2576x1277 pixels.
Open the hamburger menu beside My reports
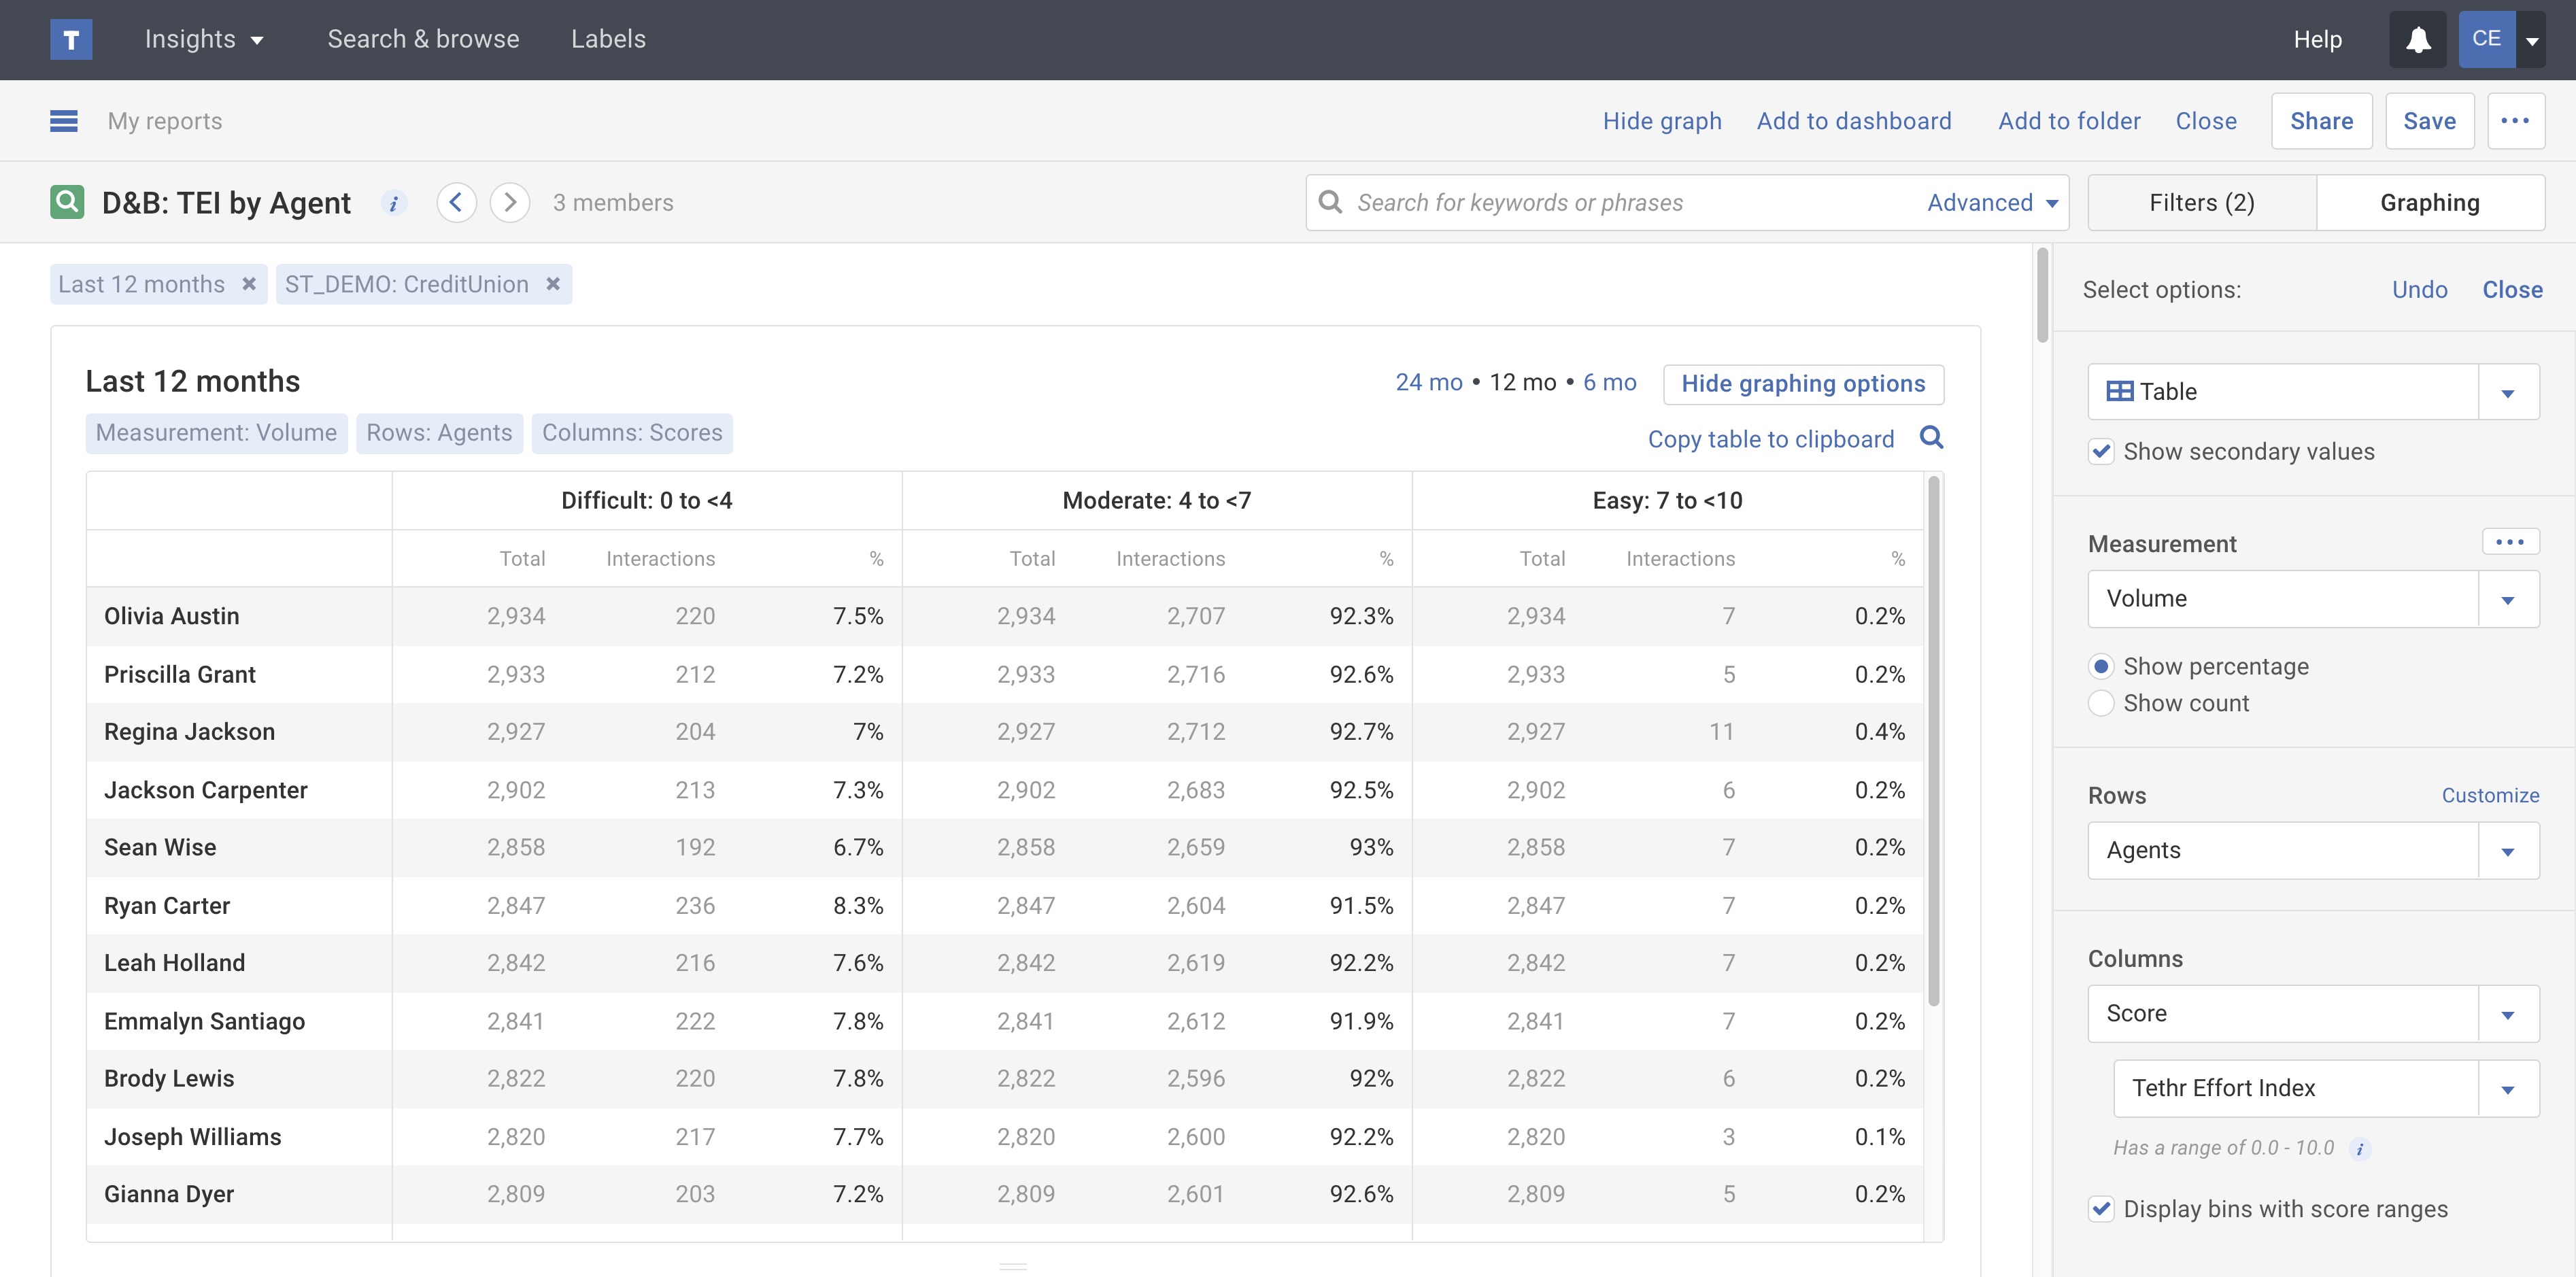tap(64, 121)
